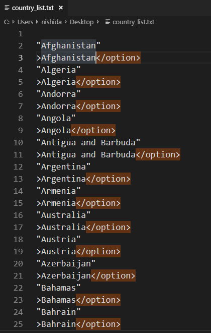The height and width of the screenshot is (333, 211).
Task: Open the Desktop breadcrumb segment
Action: click(x=81, y=22)
